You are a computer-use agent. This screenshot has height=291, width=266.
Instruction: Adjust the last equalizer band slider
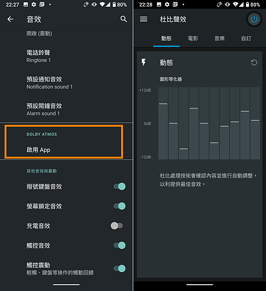(x=255, y=120)
